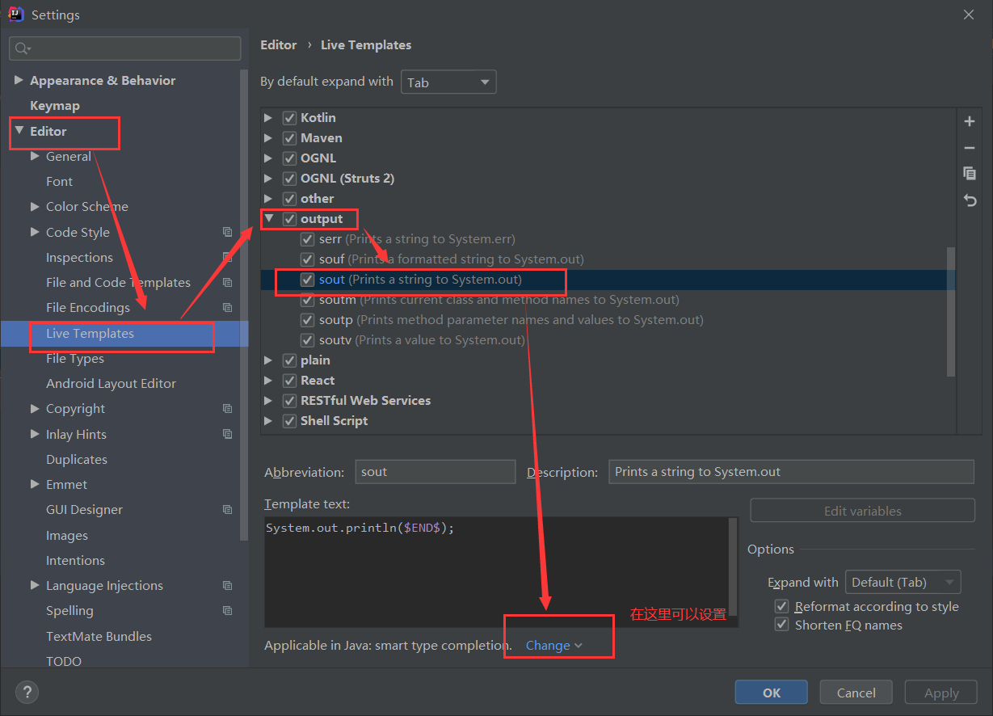Click project-level icon beside Inspections

(x=227, y=257)
